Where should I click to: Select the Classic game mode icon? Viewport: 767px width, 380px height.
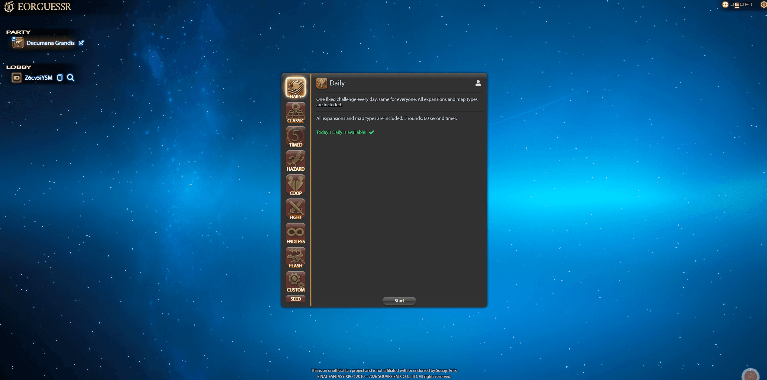(x=295, y=112)
